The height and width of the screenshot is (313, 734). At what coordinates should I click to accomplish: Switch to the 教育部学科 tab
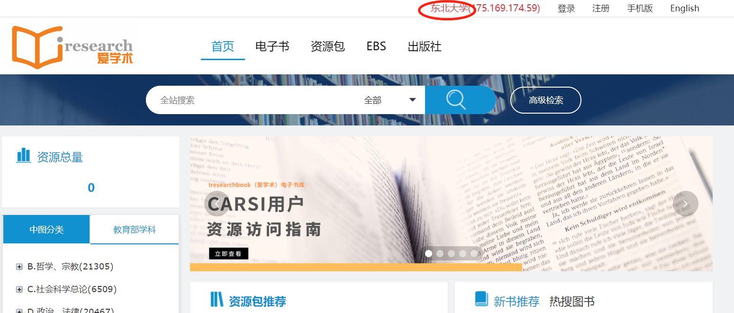point(134,230)
